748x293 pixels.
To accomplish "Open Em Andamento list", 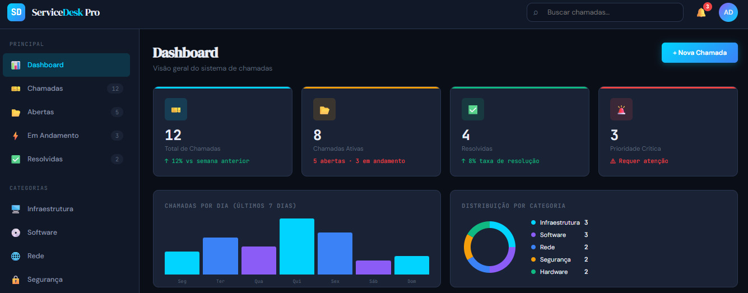I will coord(67,136).
